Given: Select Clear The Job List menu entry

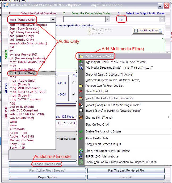Looking at the screenshot, I should pos(124,91).
